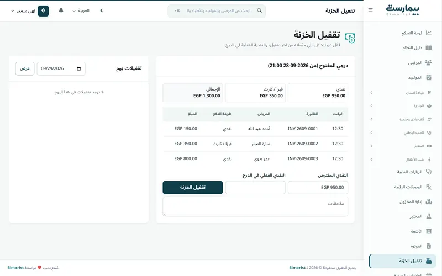The height and width of the screenshot is (276, 442).
Task: Click the الطب الباطني stethoscope icon
Action: coord(429,132)
